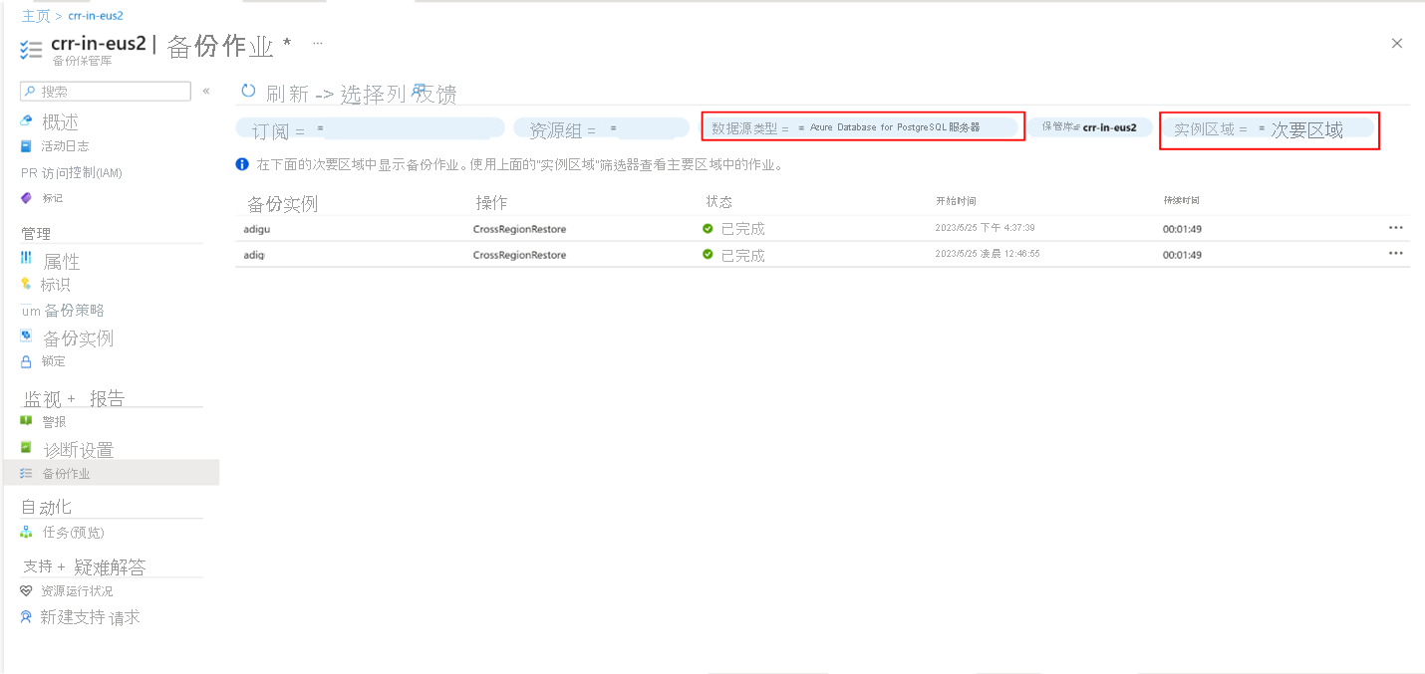Open Properties (属性) in the sidebar
The height and width of the screenshot is (674, 1425).
click(61, 261)
